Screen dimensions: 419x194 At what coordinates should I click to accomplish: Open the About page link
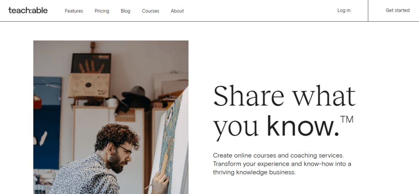[x=177, y=11]
